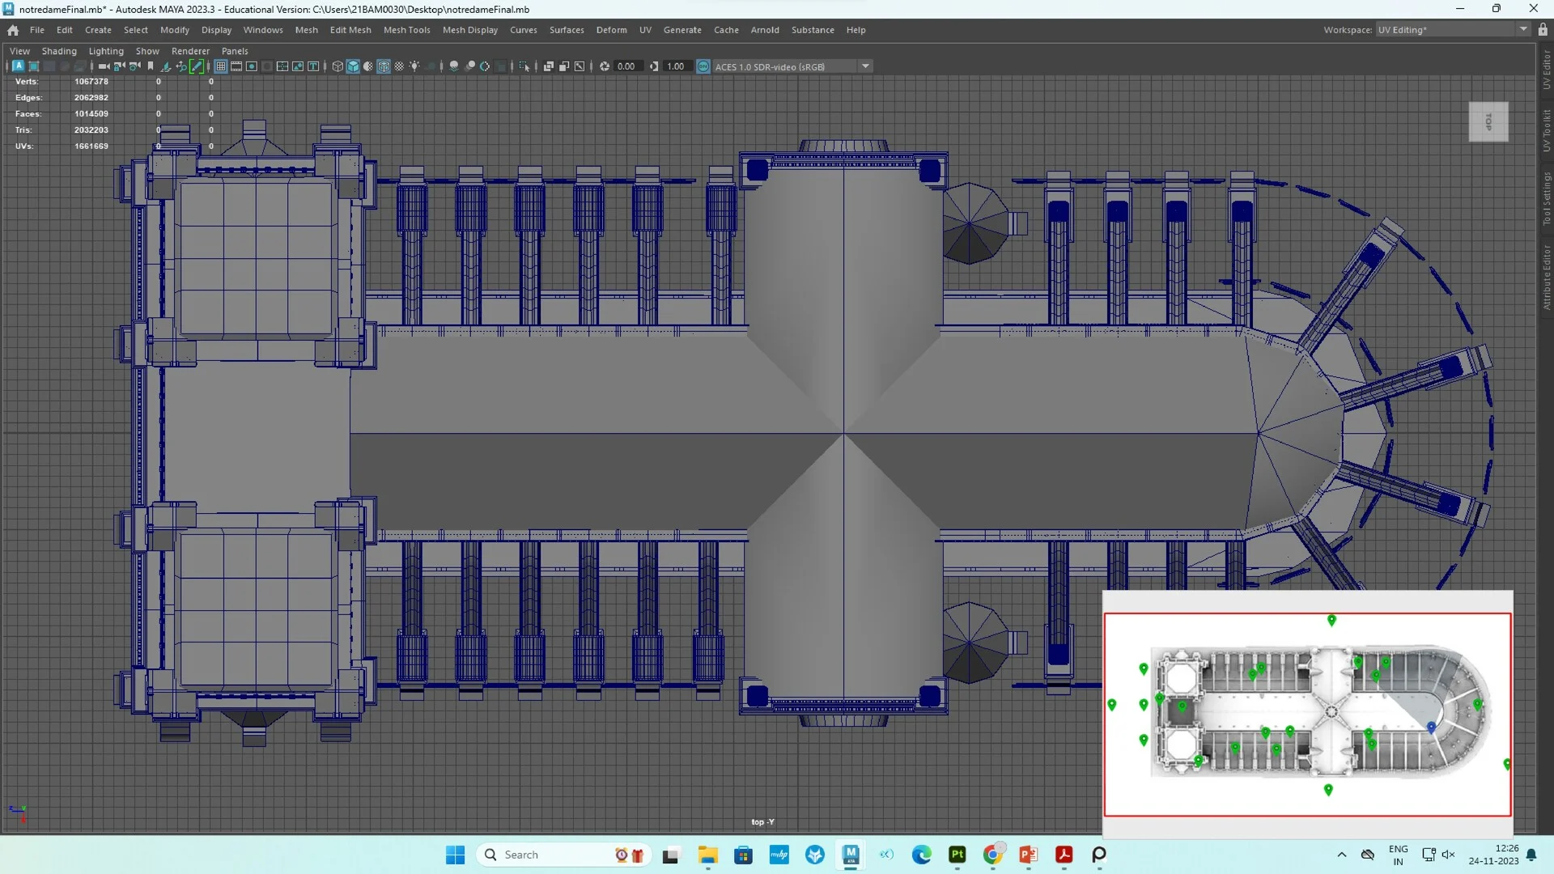Screen dimensions: 1554x874
Task: Toggle scene lighting in the viewport
Action: (x=414, y=66)
